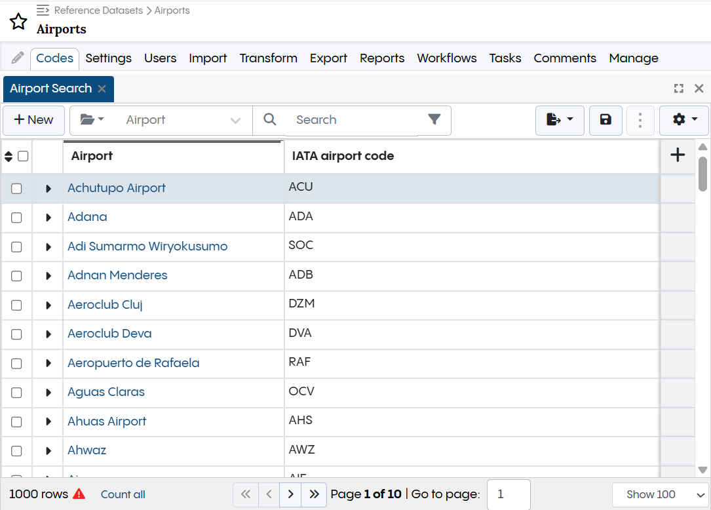The image size is (711, 510).
Task: Expand the Achutupo Airport row
Action: click(x=47, y=188)
